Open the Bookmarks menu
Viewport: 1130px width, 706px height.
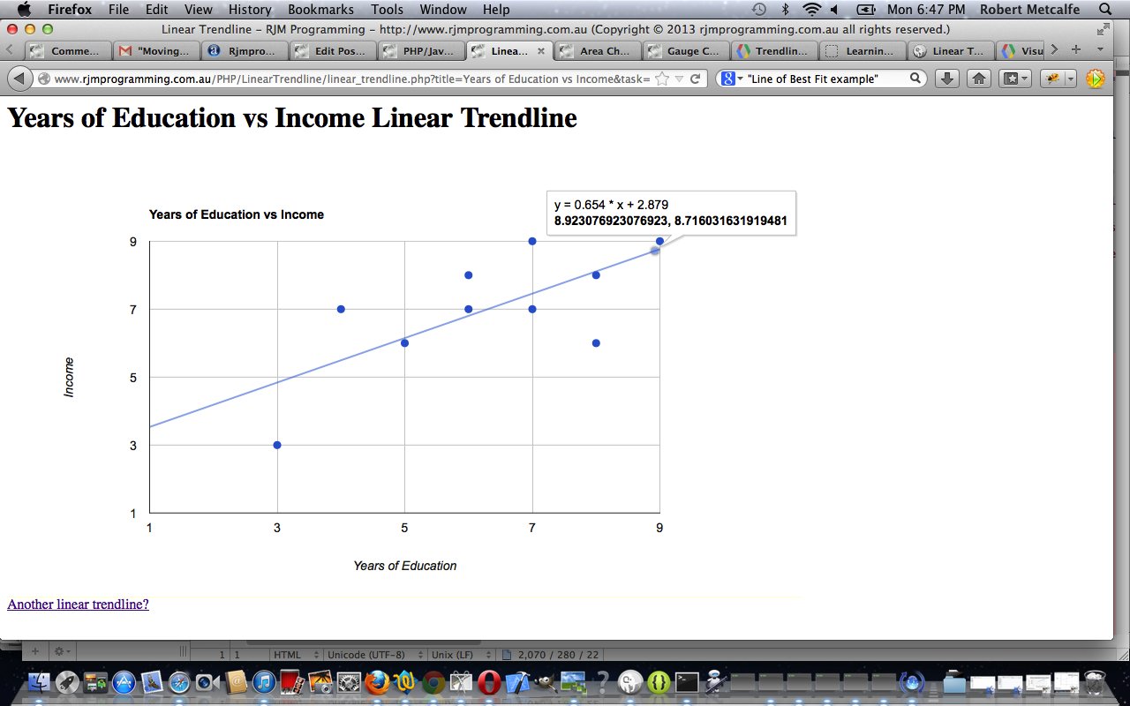coord(320,9)
